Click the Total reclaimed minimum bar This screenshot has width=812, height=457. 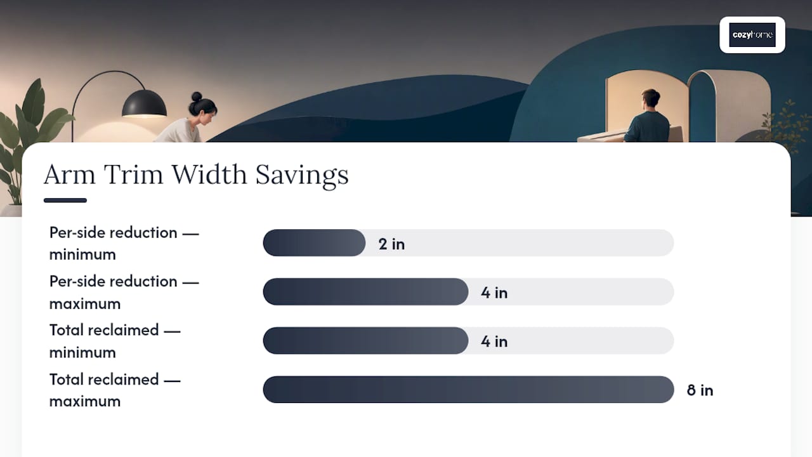(x=365, y=341)
